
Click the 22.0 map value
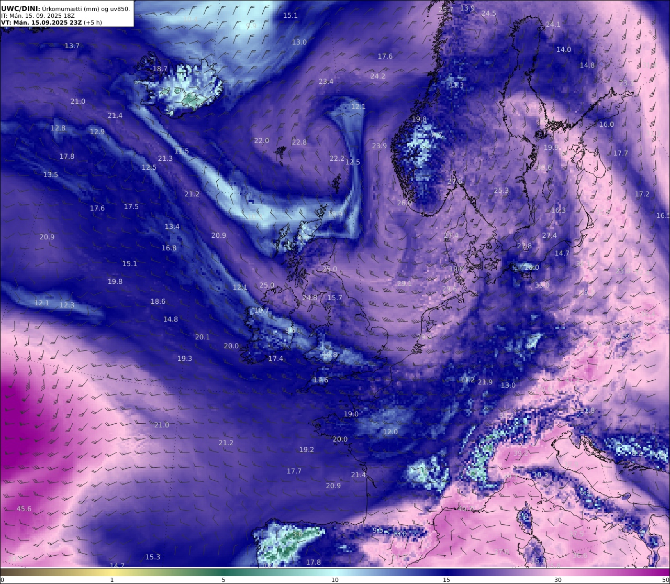pyautogui.click(x=262, y=140)
